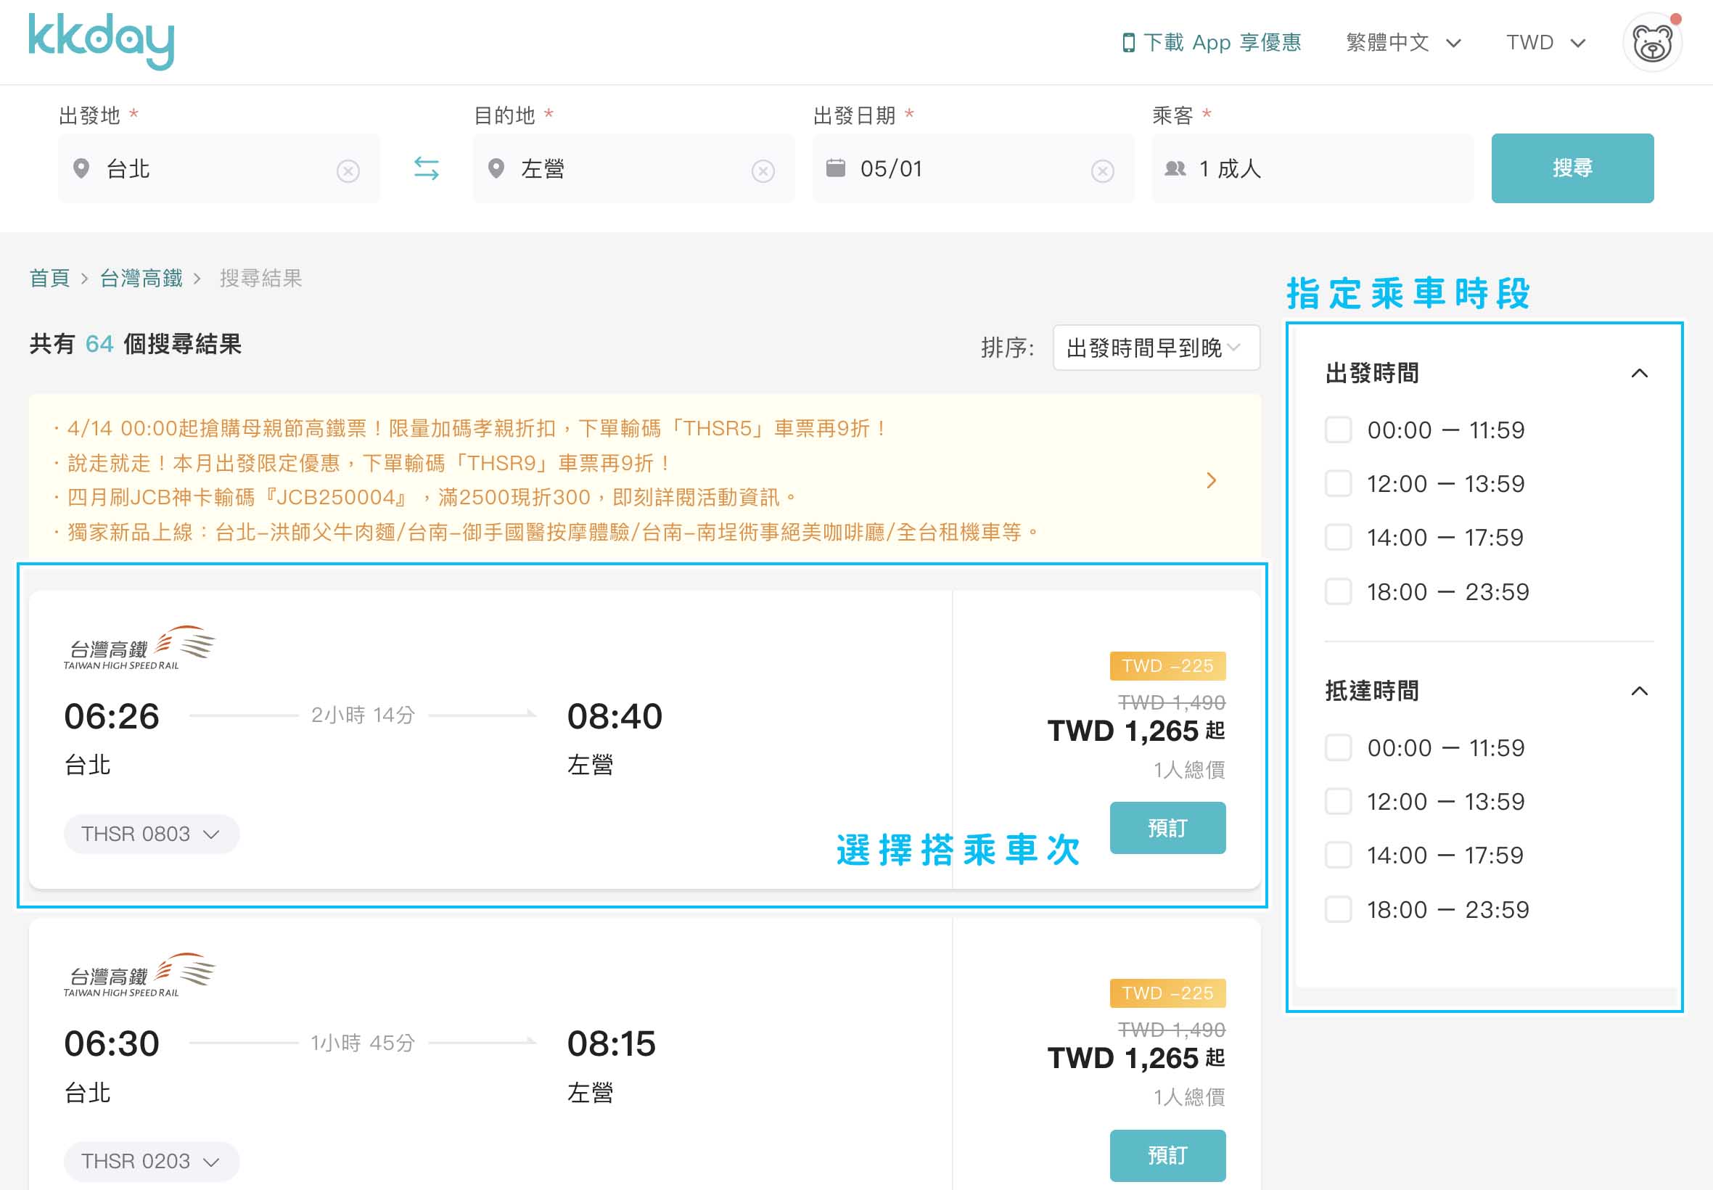
Task: Click the 08:15 arrival time
Action: [611, 1044]
